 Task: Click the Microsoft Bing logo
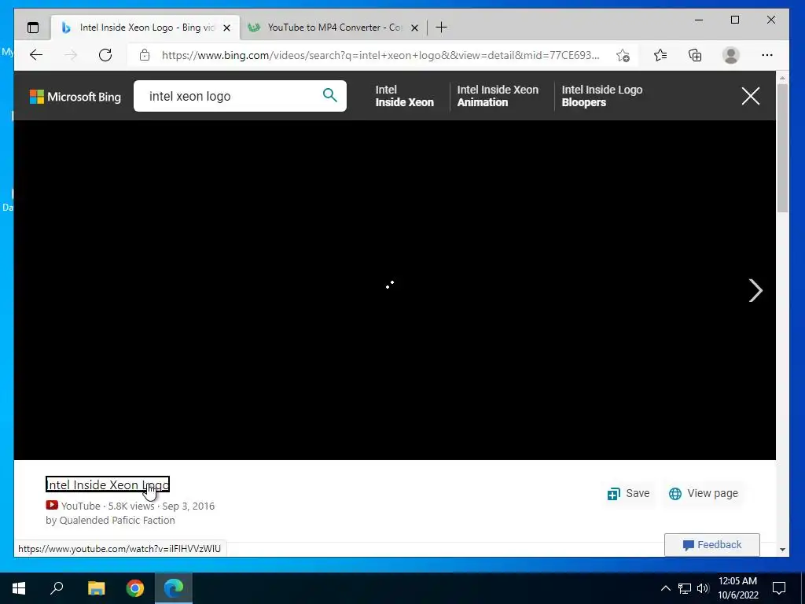click(75, 97)
